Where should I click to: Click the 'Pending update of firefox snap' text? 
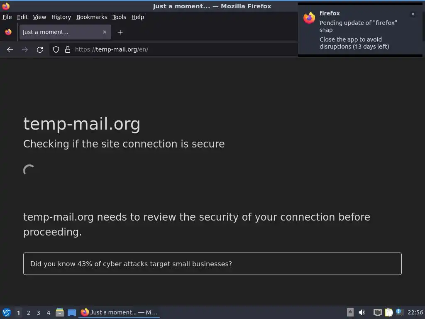358,26
